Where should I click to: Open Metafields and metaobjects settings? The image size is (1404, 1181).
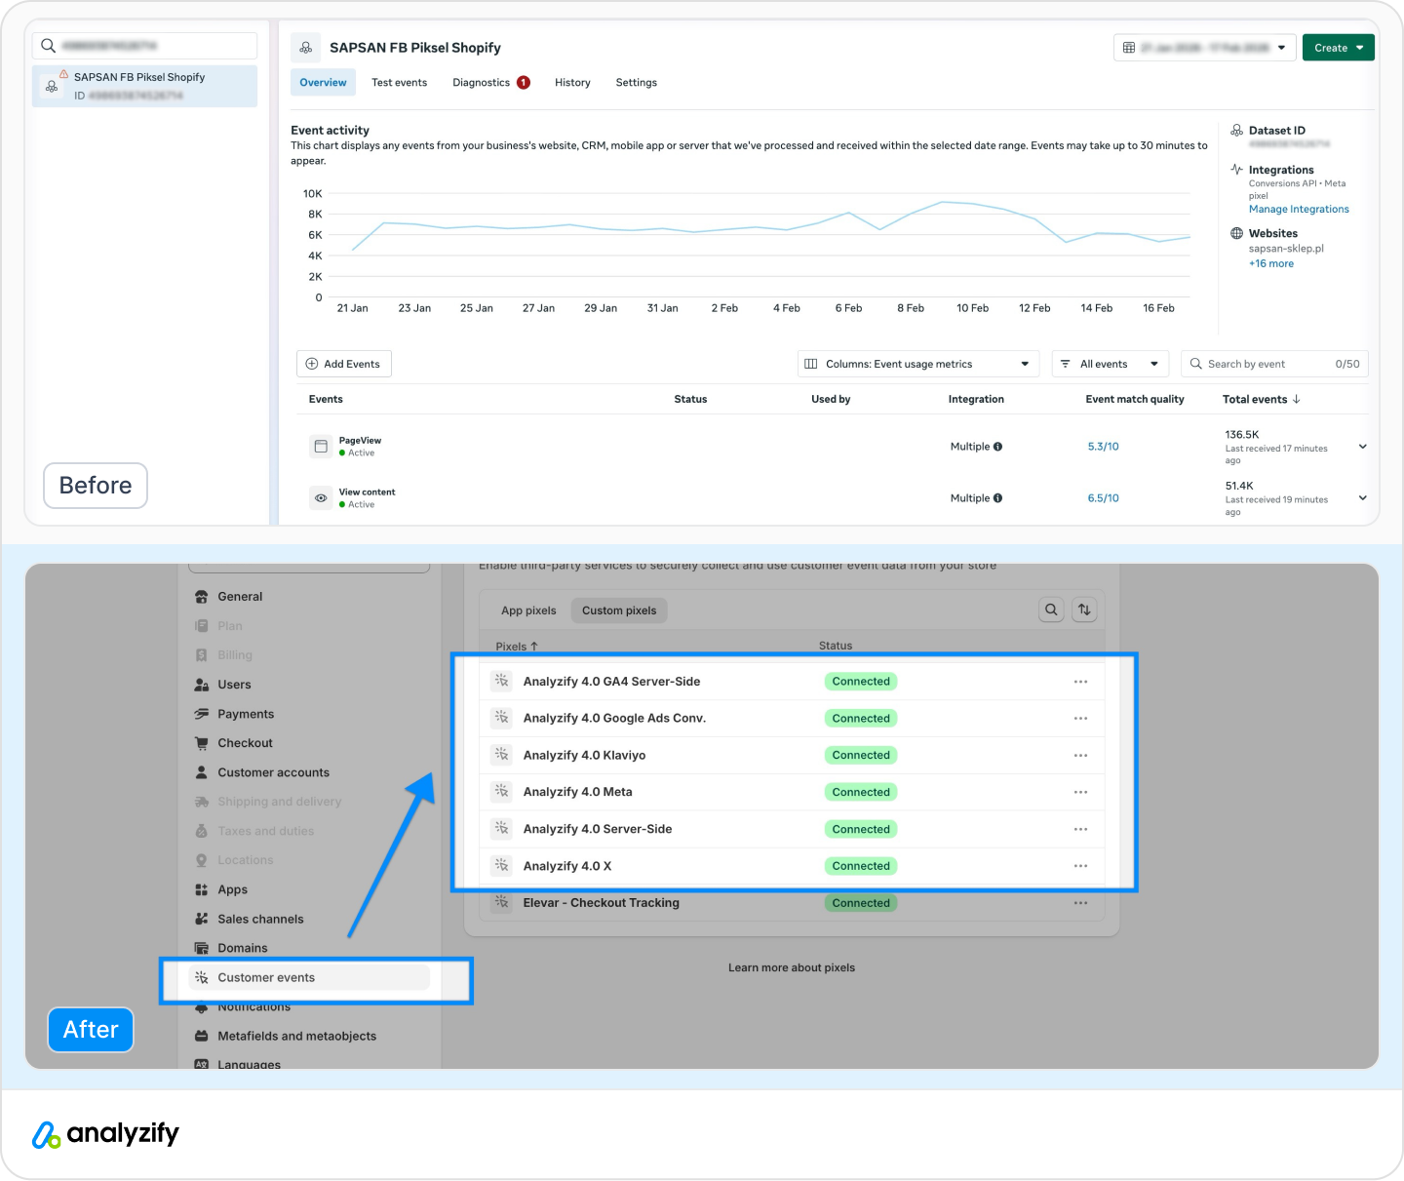tap(296, 1036)
